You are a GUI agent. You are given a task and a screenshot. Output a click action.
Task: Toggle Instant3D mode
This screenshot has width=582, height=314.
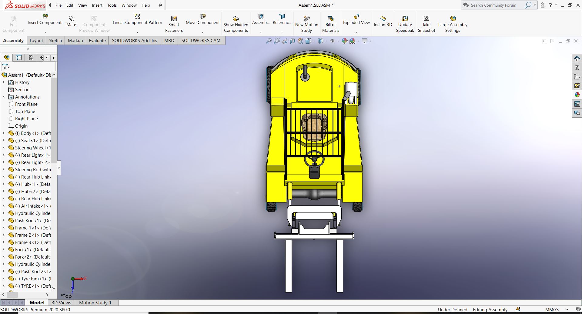click(x=383, y=19)
